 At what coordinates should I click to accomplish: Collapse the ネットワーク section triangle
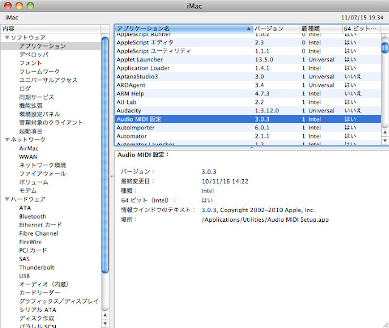7,140
